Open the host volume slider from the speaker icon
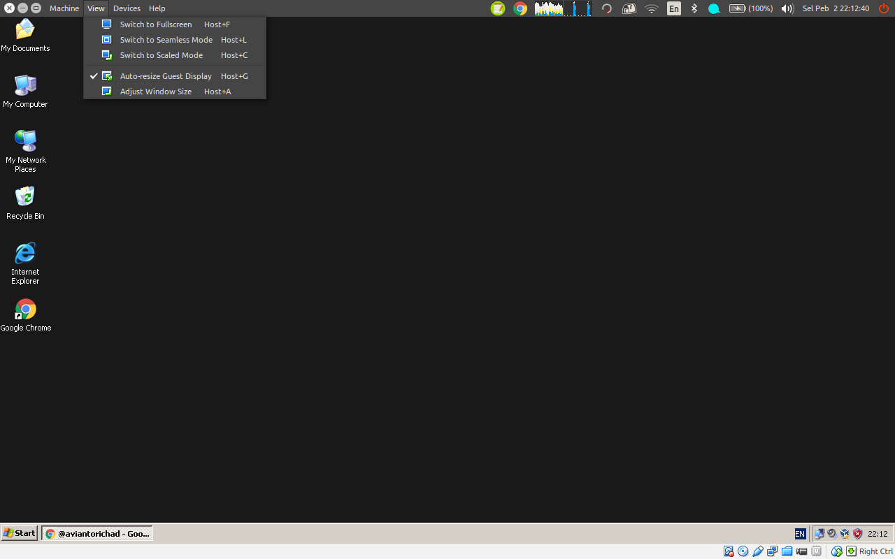Image resolution: width=895 pixels, height=559 pixels. [787, 8]
